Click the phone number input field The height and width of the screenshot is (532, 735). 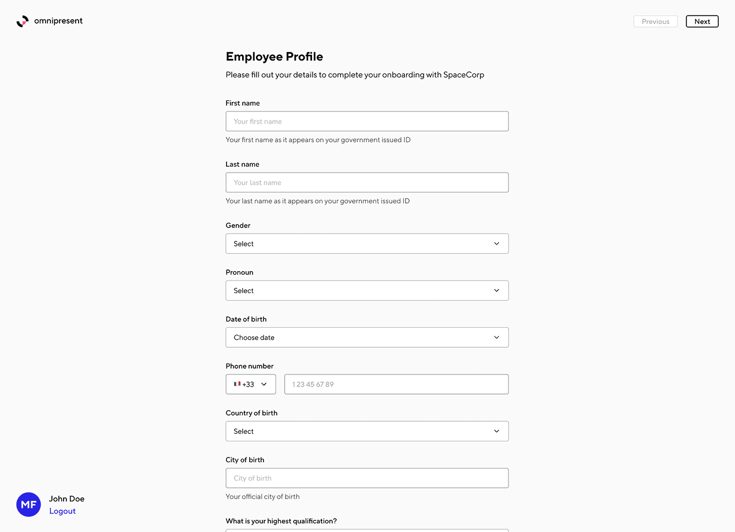pos(396,384)
